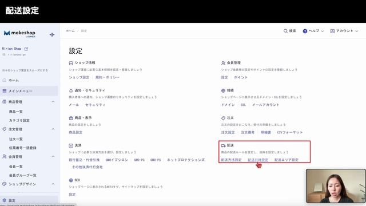The height and width of the screenshot is (206, 366).
Task: Open 伝票番号一括登録 in the sidebar
Action: [x=23, y=148]
